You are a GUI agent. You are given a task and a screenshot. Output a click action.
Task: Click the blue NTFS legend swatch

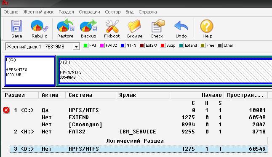123,45
